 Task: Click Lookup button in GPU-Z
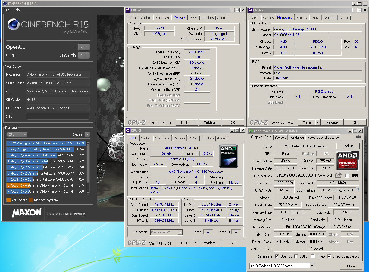(x=348, y=146)
